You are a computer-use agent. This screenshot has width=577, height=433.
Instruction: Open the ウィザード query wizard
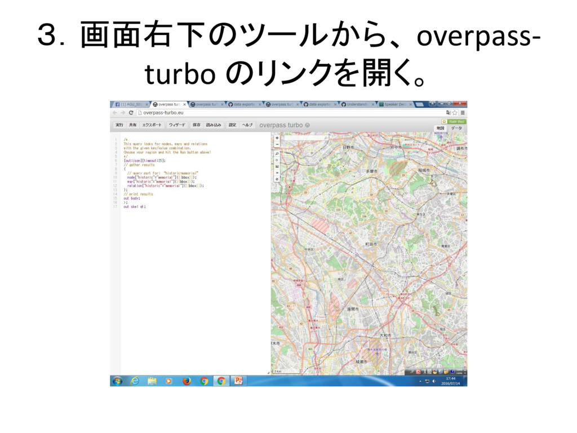click(x=177, y=125)
